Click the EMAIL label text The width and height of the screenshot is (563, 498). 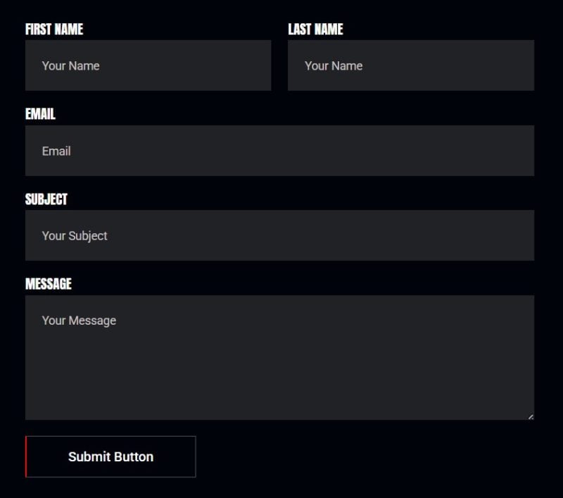[x=40, y=114]
